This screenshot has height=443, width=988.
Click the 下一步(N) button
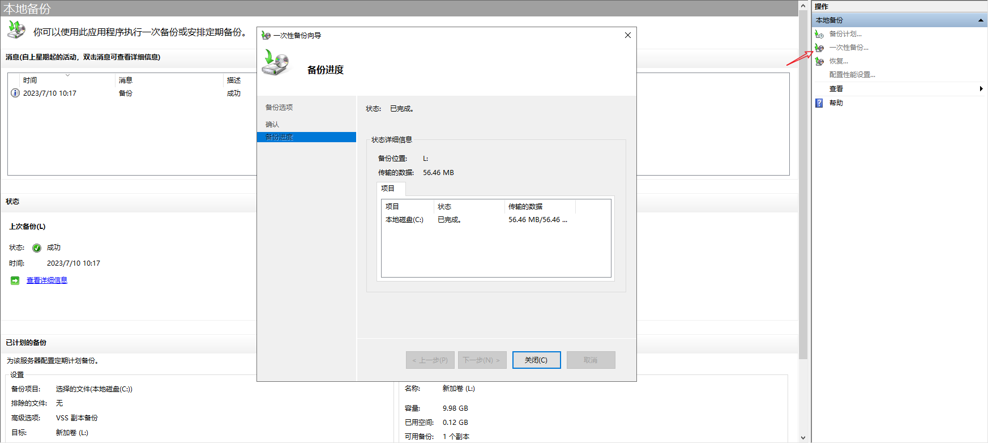point(482,360)
